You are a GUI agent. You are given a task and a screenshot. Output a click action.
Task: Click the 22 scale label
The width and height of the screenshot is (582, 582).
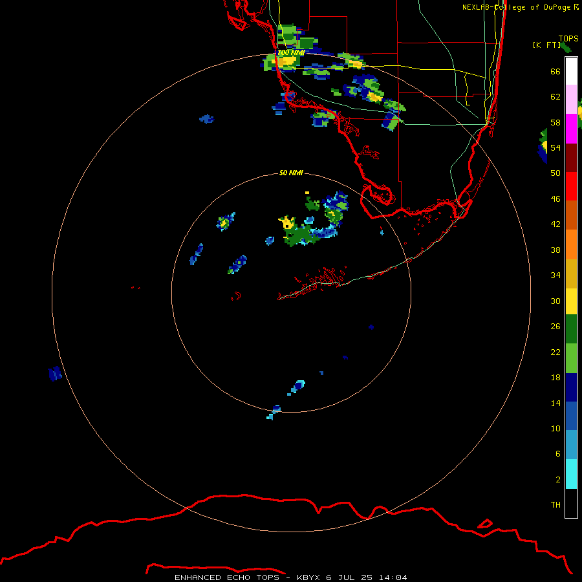click(555, 352)
